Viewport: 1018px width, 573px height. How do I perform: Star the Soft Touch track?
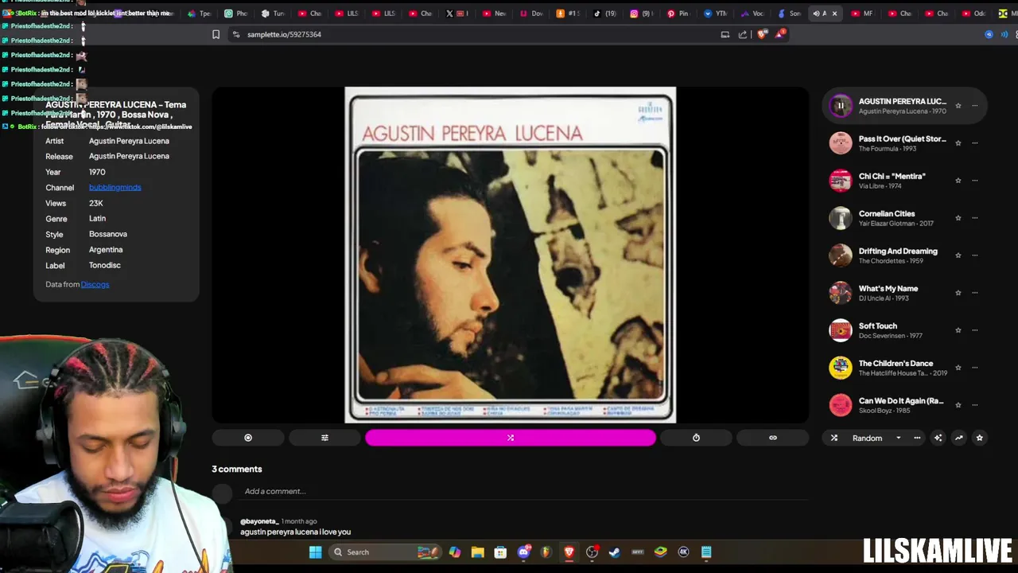point(958,330)
